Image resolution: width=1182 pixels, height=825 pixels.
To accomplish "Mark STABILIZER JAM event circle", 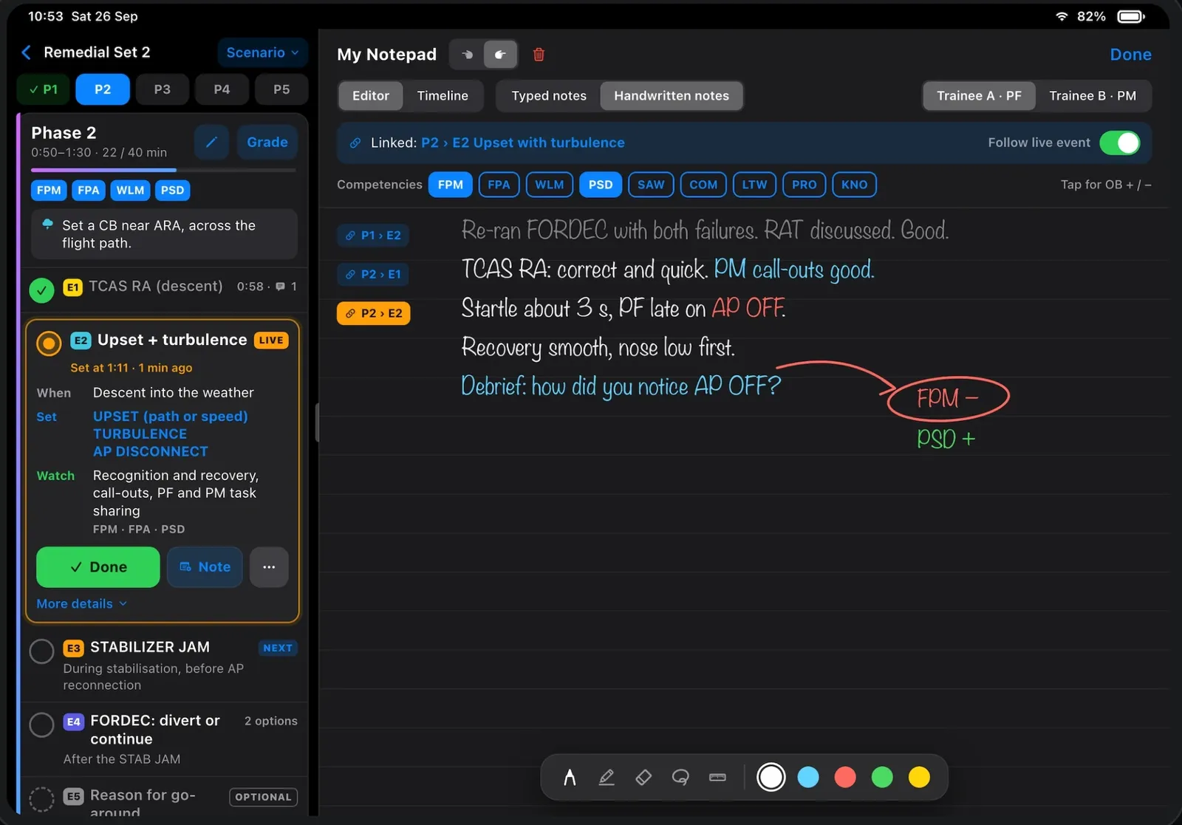I will point(41,651).
